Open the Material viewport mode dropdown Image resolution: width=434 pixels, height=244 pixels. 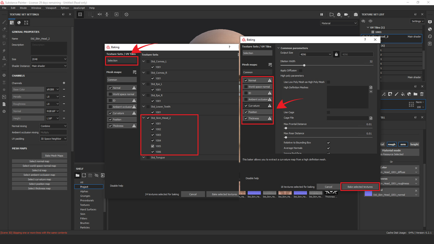339,23
